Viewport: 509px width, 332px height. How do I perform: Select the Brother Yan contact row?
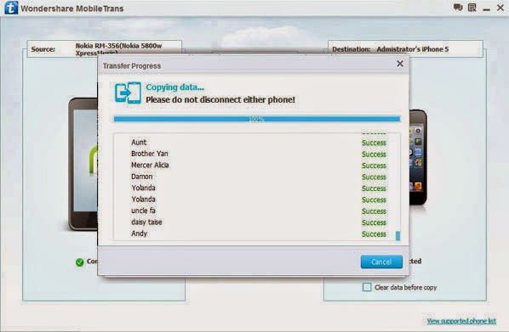(257, 154)
